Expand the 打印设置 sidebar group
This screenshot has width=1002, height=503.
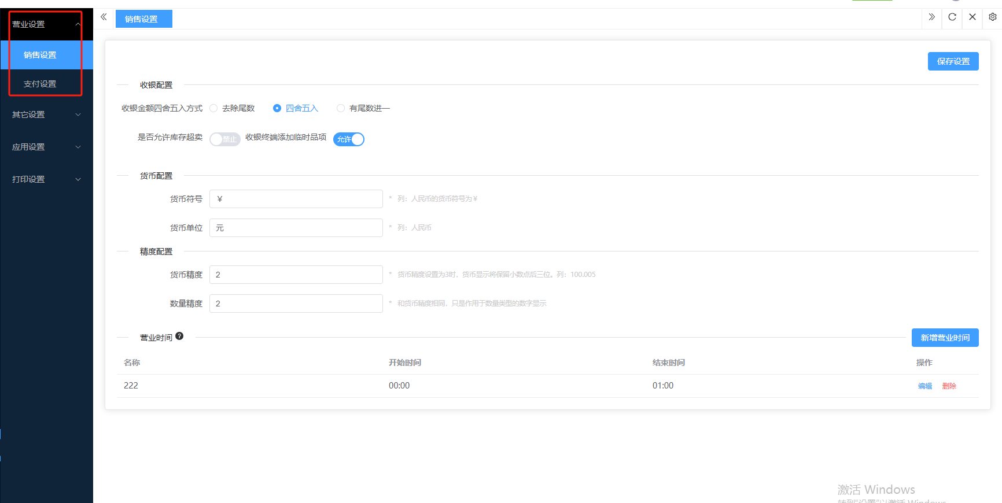coord(46,179)
